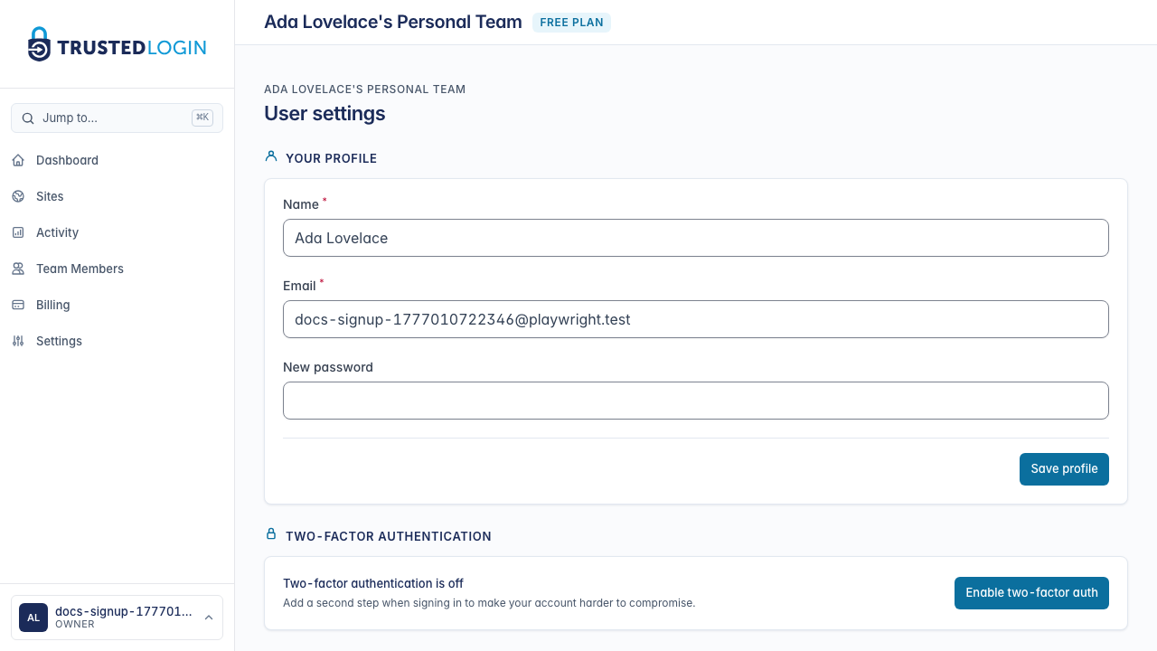Expand the account switcher chevron
1157x651 pixels.
(x=210, y=618)
